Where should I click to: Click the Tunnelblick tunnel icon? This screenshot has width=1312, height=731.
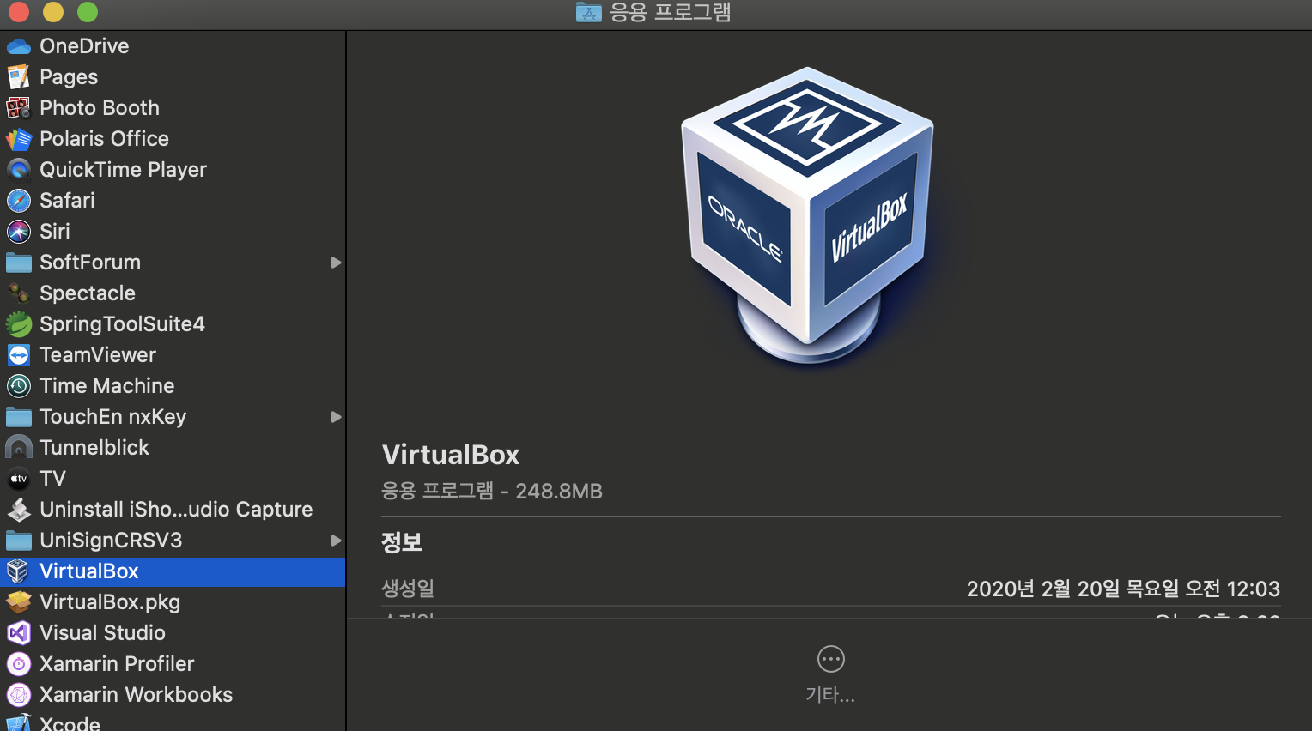tap(19, 448)
